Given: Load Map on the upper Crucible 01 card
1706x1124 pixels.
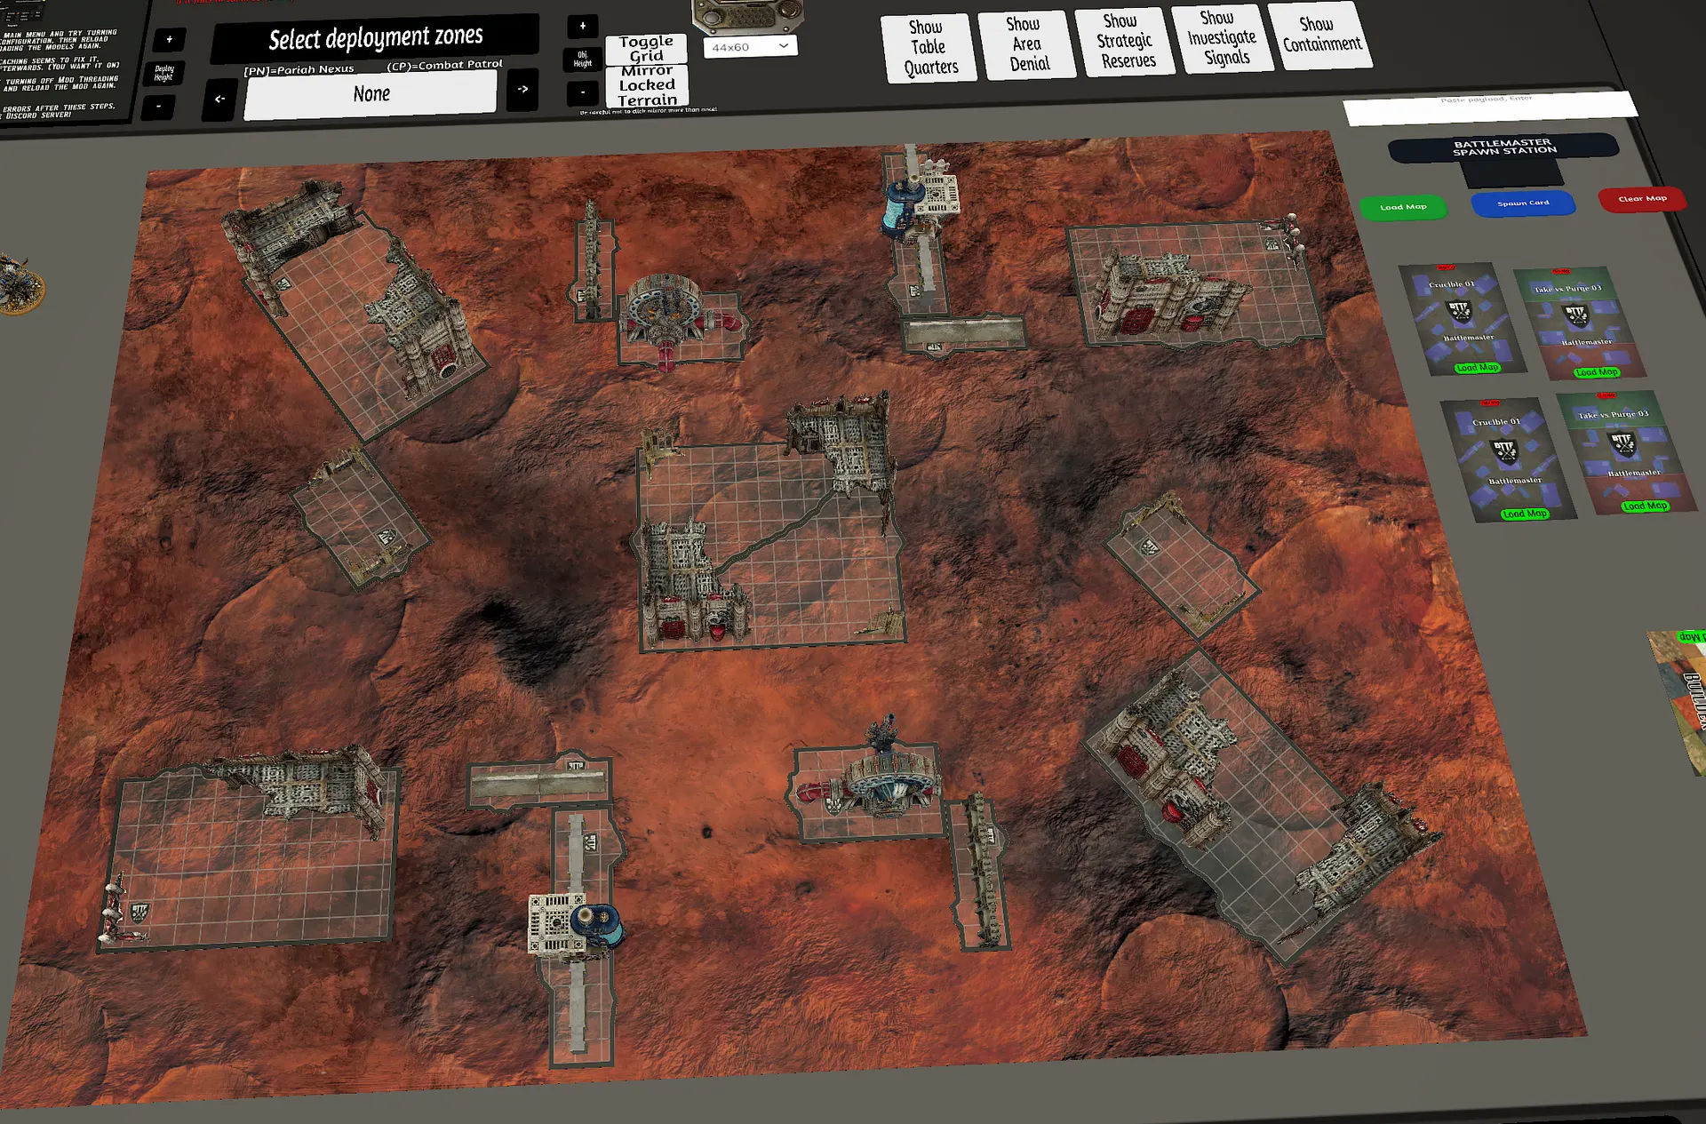Looking at the screenshot, I should [1477, 368].
